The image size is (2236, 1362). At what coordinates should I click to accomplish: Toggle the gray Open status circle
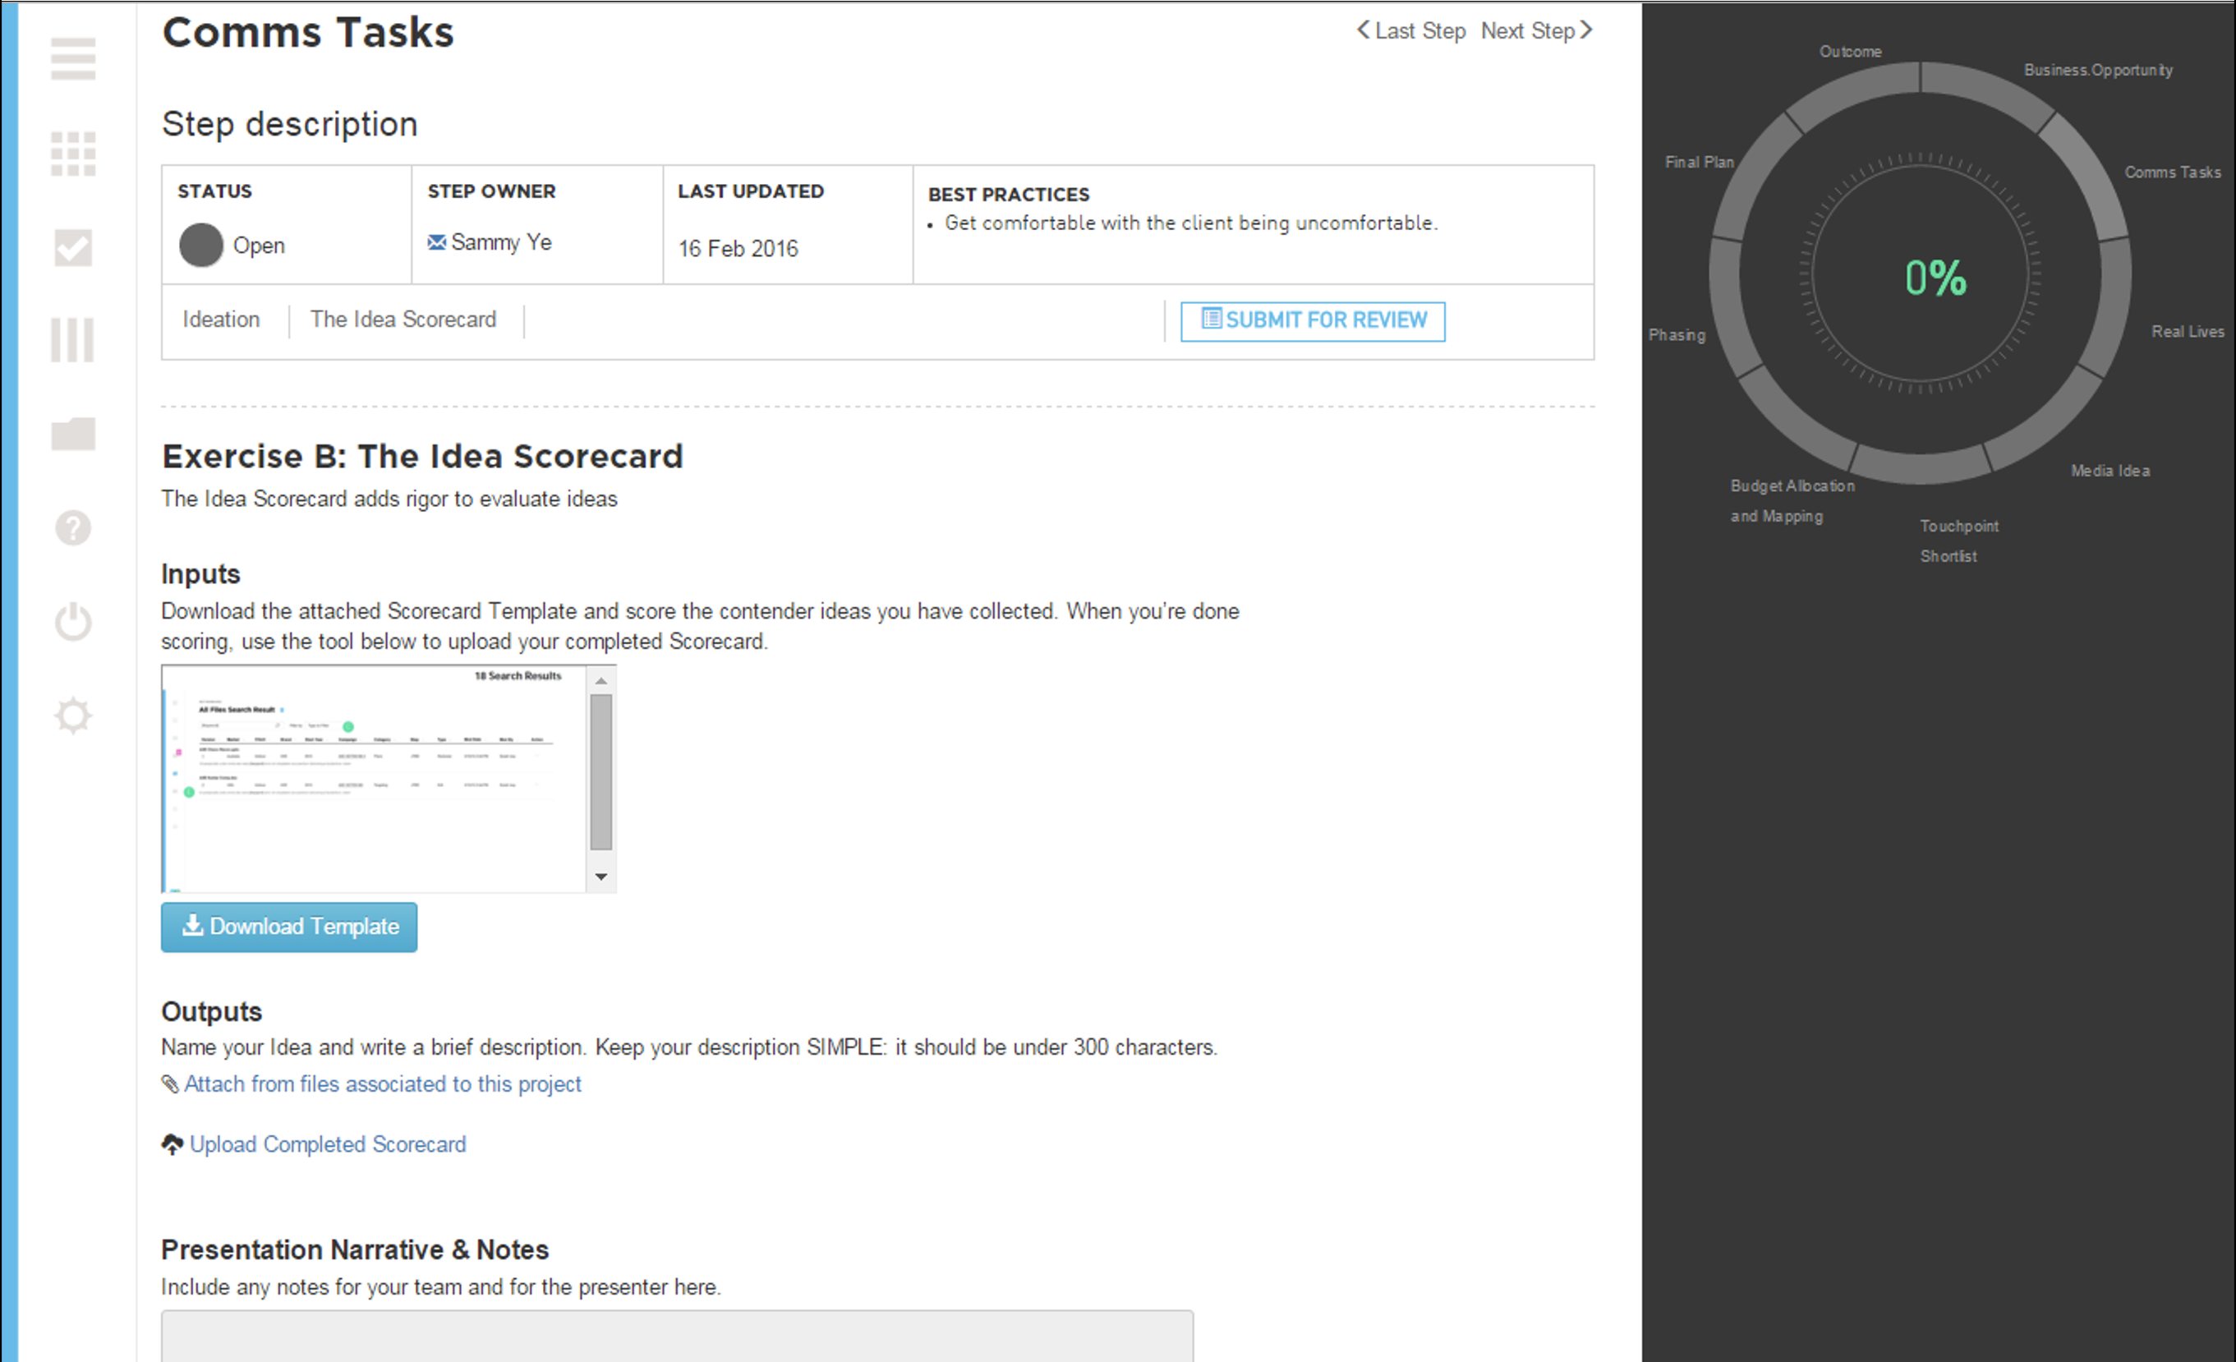point(200,245)
